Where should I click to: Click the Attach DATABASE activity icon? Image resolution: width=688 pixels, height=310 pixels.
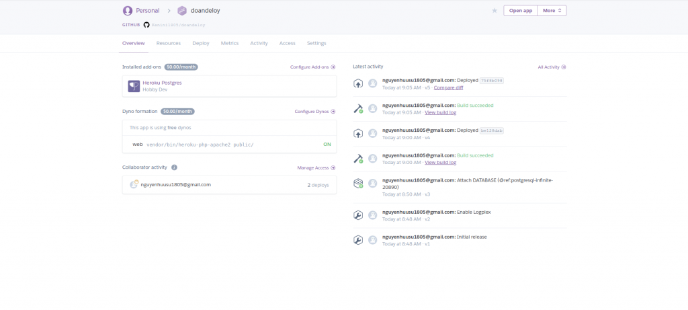tap(358, 184)
